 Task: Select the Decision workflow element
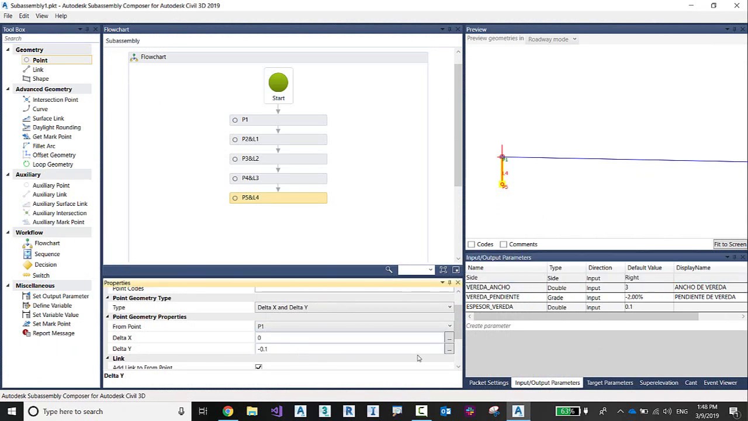click(45, 265)
